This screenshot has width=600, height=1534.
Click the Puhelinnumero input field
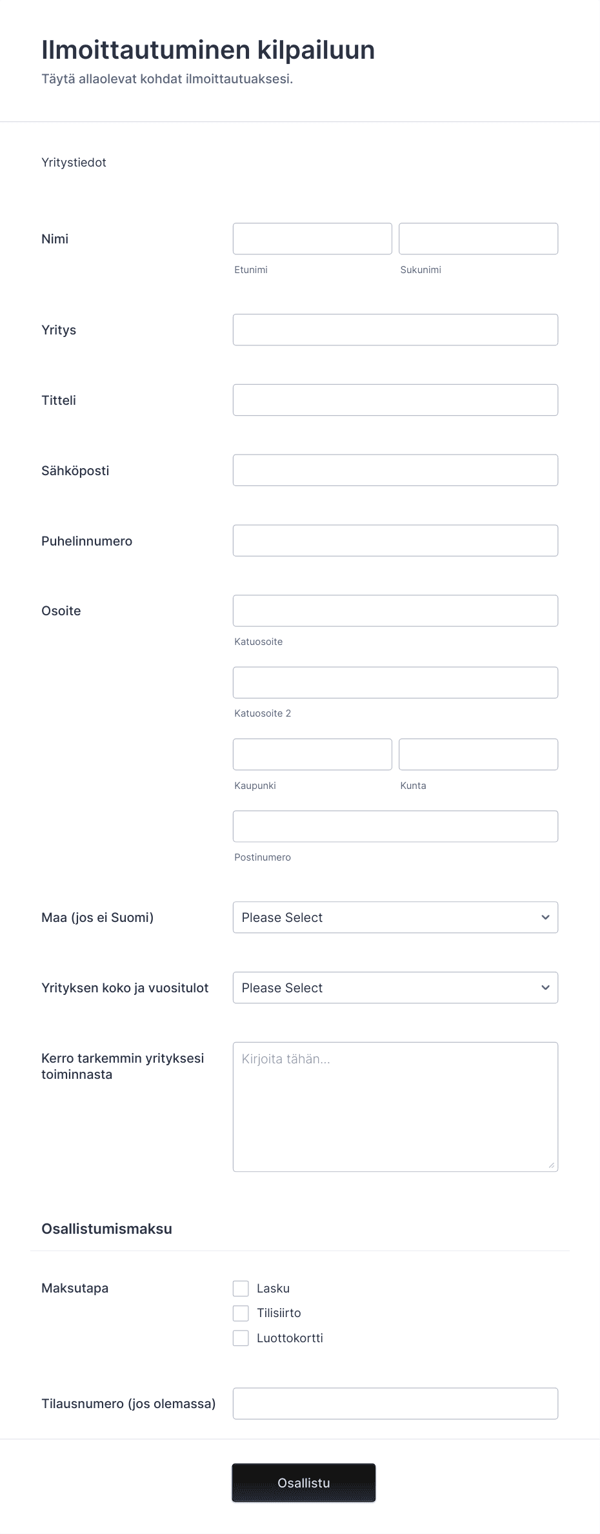395,541
